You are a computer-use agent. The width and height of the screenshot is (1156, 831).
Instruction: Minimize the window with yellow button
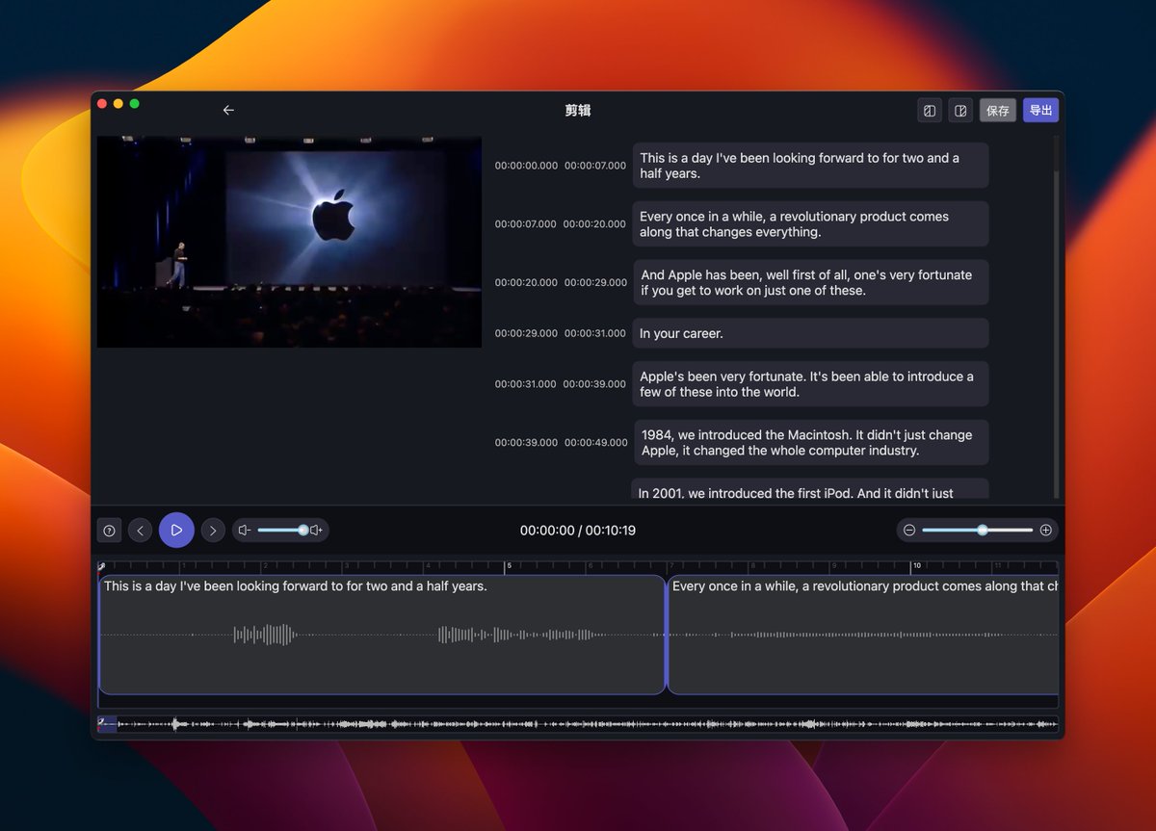118,104
